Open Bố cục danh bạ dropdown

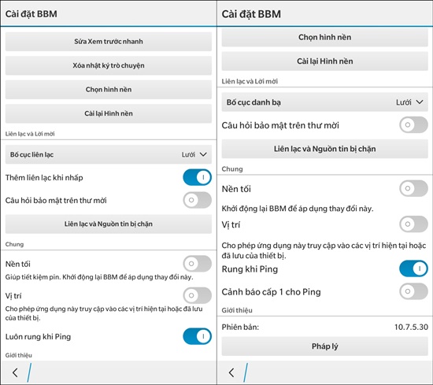click(324, 102)
